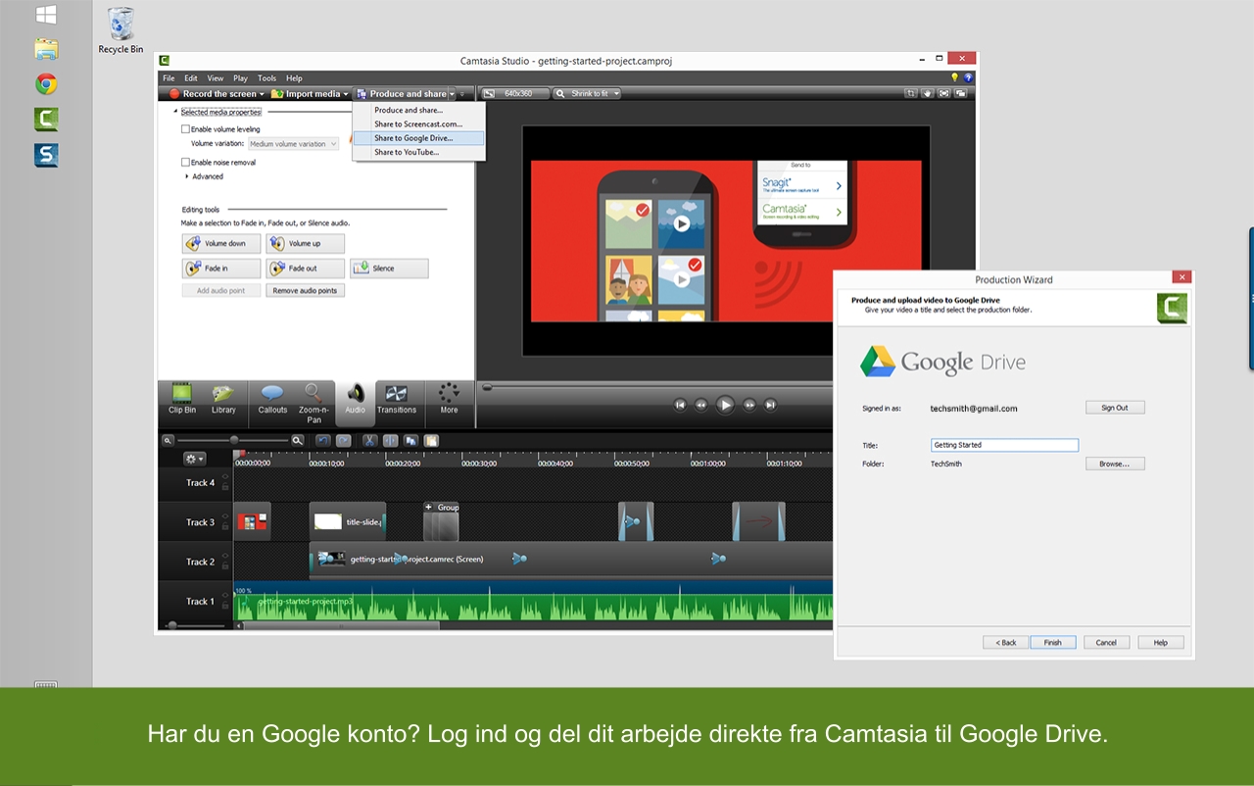Click the timeline zoom in magnifier

tap(297, 441)
